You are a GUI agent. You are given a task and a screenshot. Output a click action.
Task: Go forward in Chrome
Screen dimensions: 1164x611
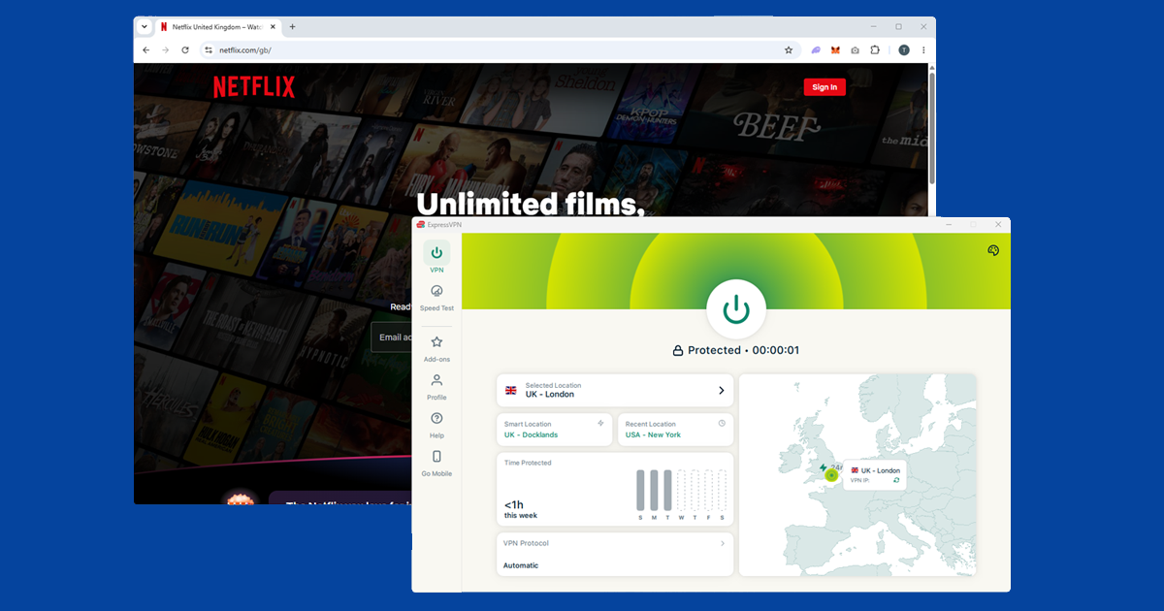165,49
